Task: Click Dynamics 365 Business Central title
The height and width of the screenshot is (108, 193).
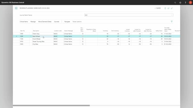Action: tap(13, 2)
